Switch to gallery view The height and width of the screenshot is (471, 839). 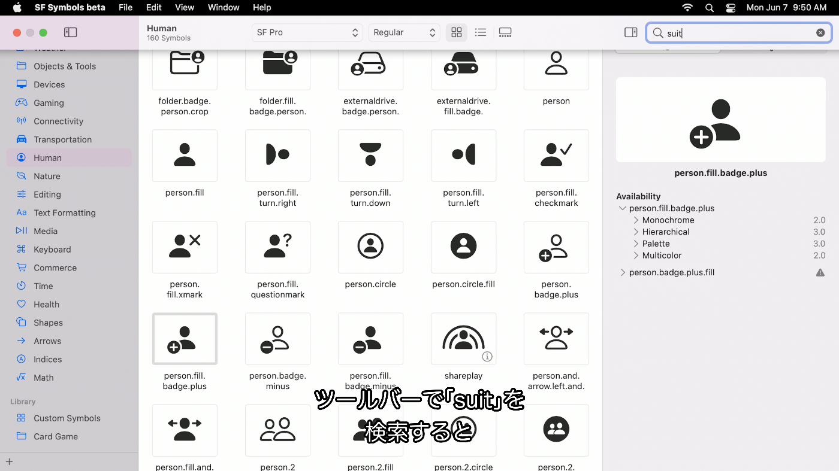click(x=505, y=32)
